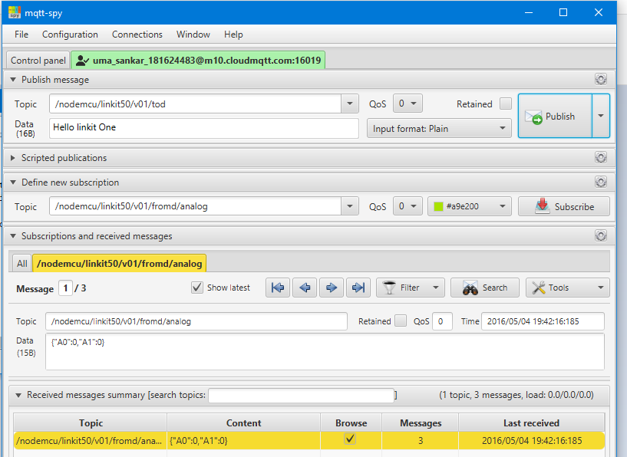Click the message number field
This screenshot has height=457, width=627.
[x=65, y=288]
